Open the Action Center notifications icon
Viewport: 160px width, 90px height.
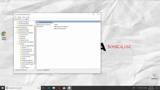point(156,88)
